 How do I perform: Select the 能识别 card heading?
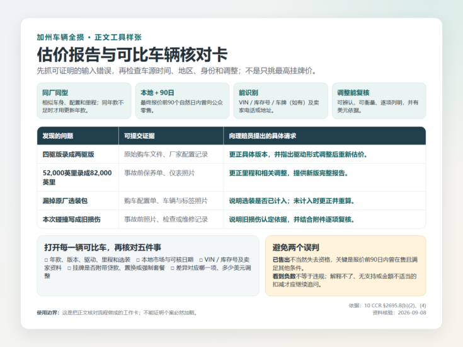(x=249, y=93)
